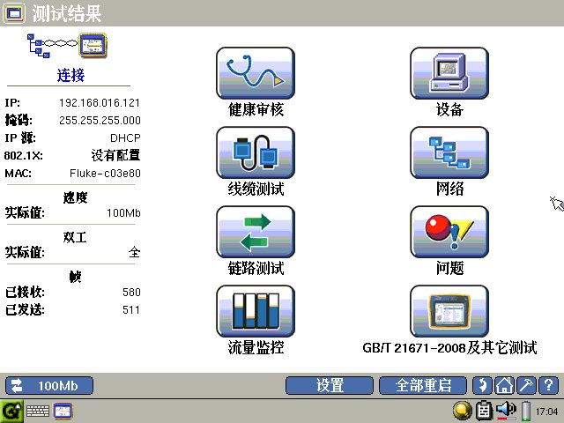Start the 链路测试 link test

(256, 232)
